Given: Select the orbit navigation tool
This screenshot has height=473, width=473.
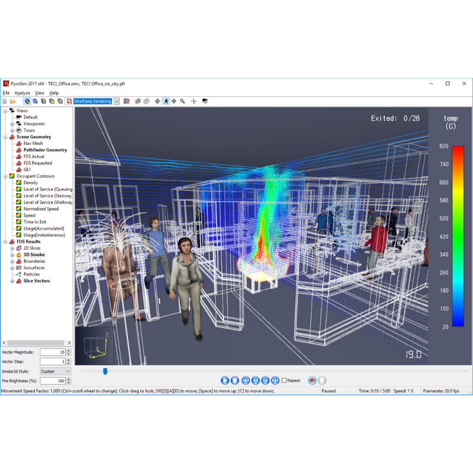Looking at the screenshot, I should (157, 101).
